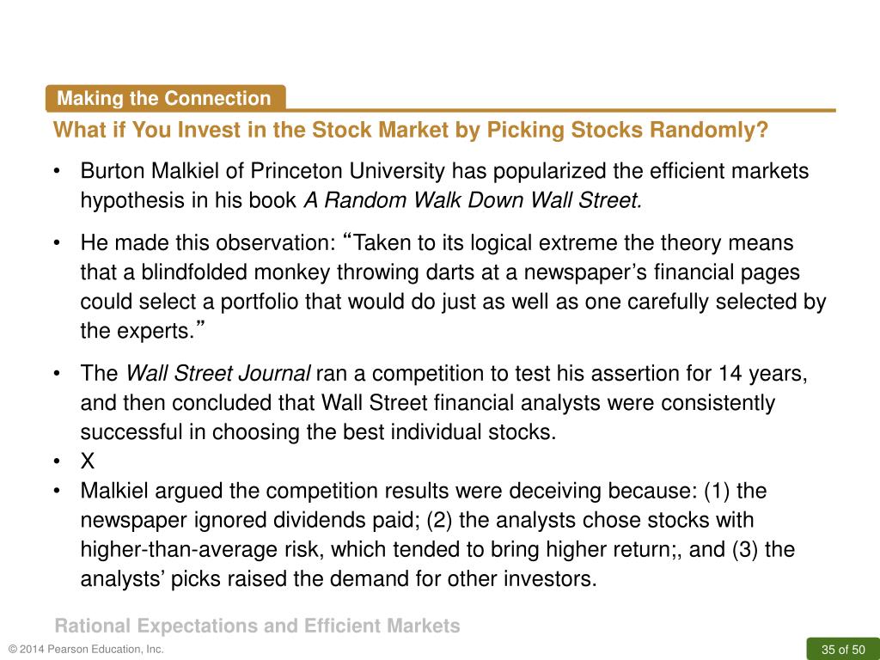The width and height of the screenshot is (880, 660).
Task: Click the 2014 Pearson Education copyright notice
Action: (87, 650)
